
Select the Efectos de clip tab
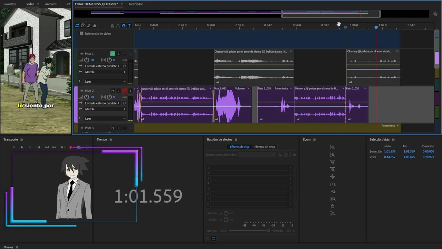(239, 147)
